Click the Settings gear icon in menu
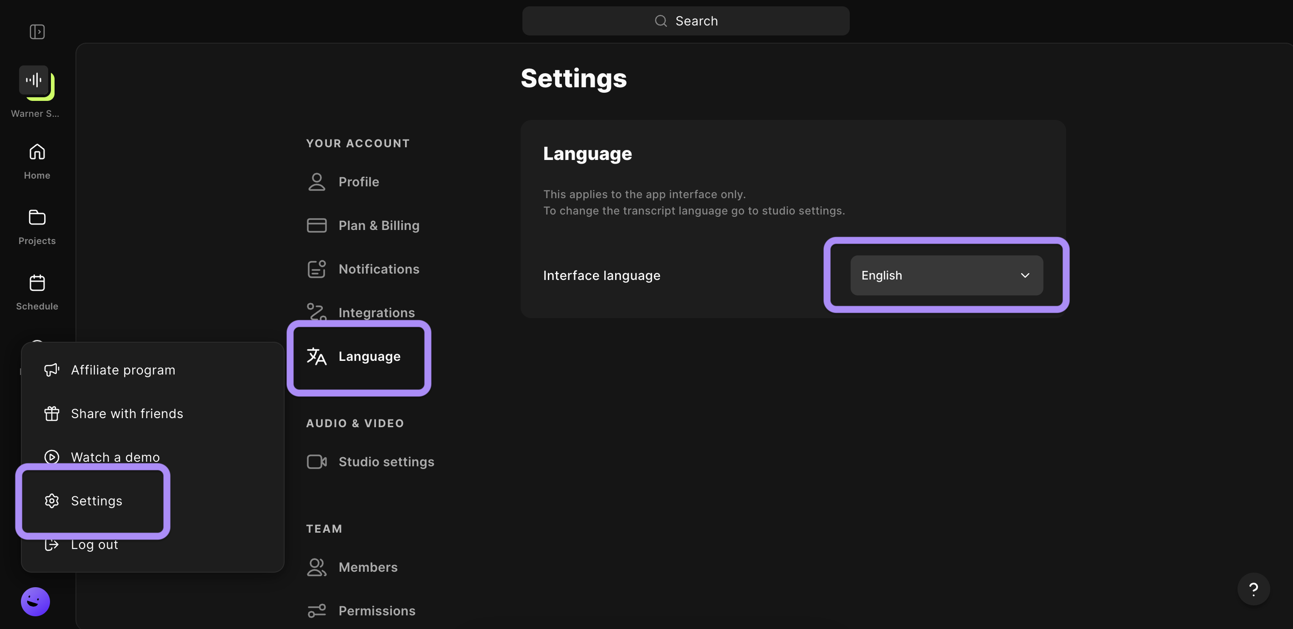 pos(52,500)
